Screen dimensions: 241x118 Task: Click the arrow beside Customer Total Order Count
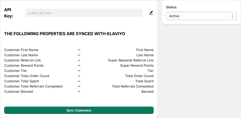point(79,76)
